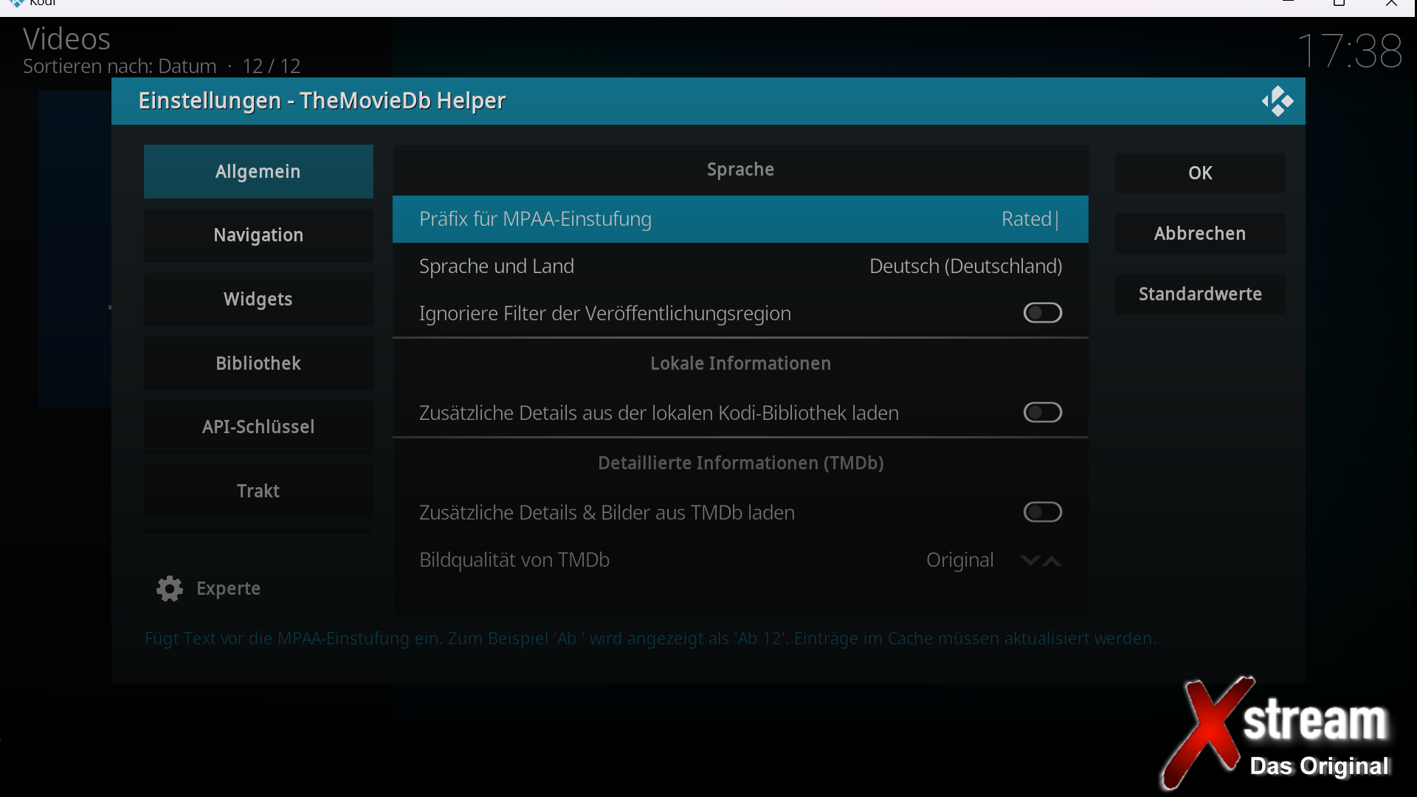Select the Trakt settings category

click(x=258, y=491)
